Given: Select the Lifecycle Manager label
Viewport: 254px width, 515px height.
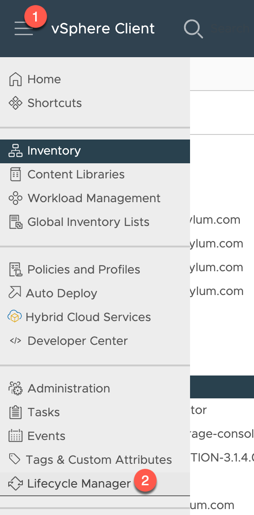Looking at the screenshot, I should point(79,483).
